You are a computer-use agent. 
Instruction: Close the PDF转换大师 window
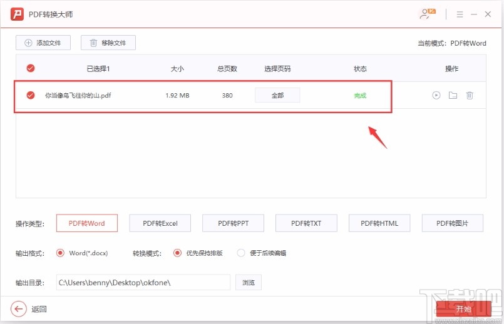pyautogui.click(x=488, y=14)
